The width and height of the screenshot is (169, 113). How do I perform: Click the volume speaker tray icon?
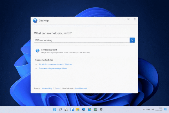click(153, 109)
